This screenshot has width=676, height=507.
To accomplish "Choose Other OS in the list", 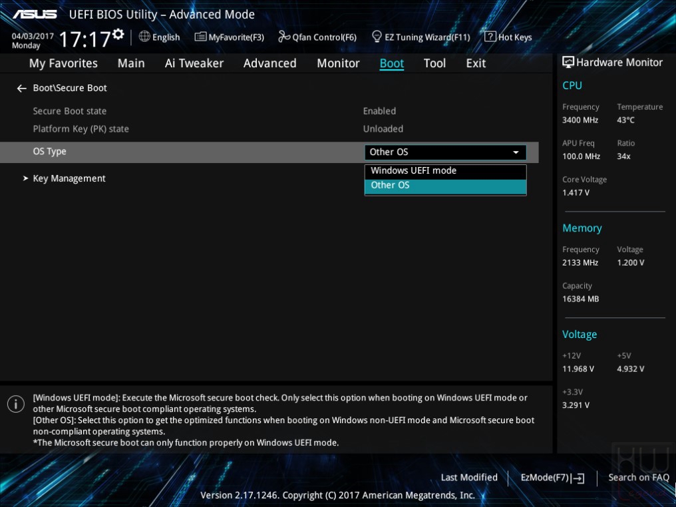I will [445, 186].
